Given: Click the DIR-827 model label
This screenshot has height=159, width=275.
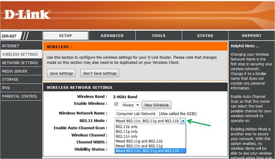Looking at the screenshot, I should [x=9, y=36].
